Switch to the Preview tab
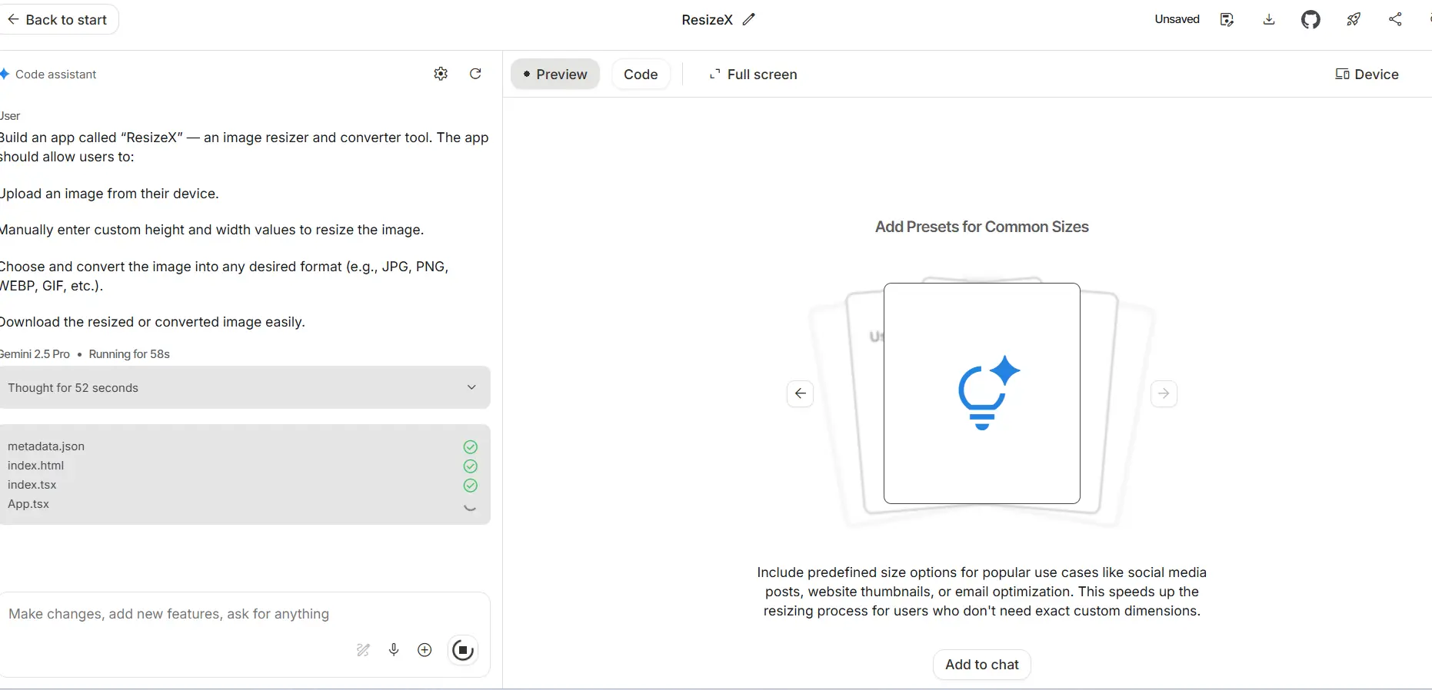The image size is (1432, 690). [554, 75]
